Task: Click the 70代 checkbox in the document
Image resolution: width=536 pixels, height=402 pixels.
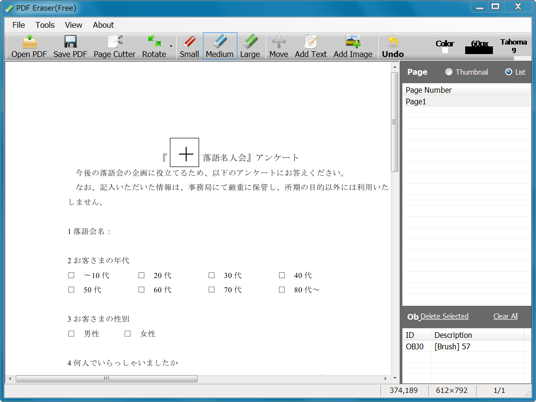Action: point(212,290)
